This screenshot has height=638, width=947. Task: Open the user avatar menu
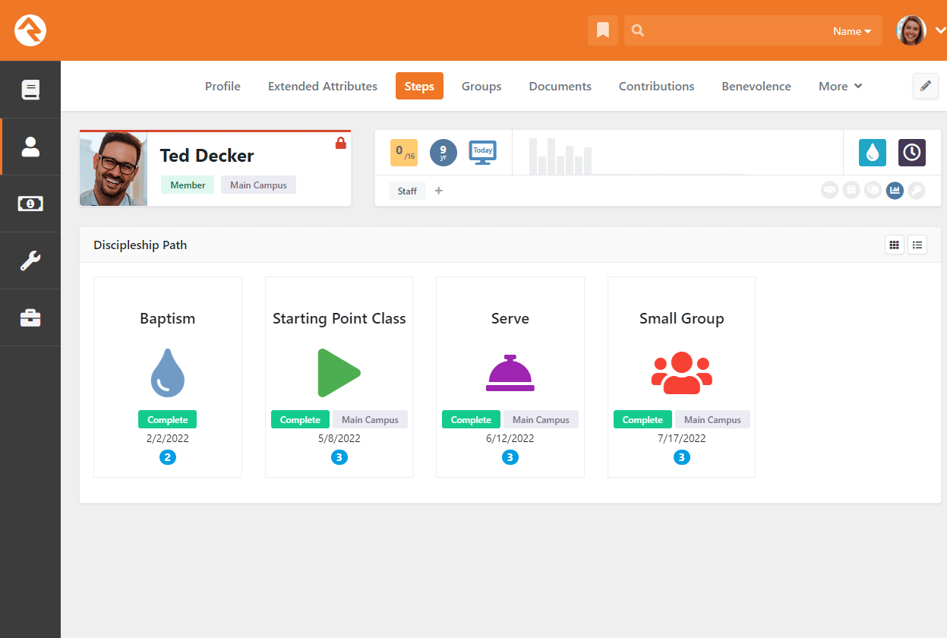click(911, 30)
